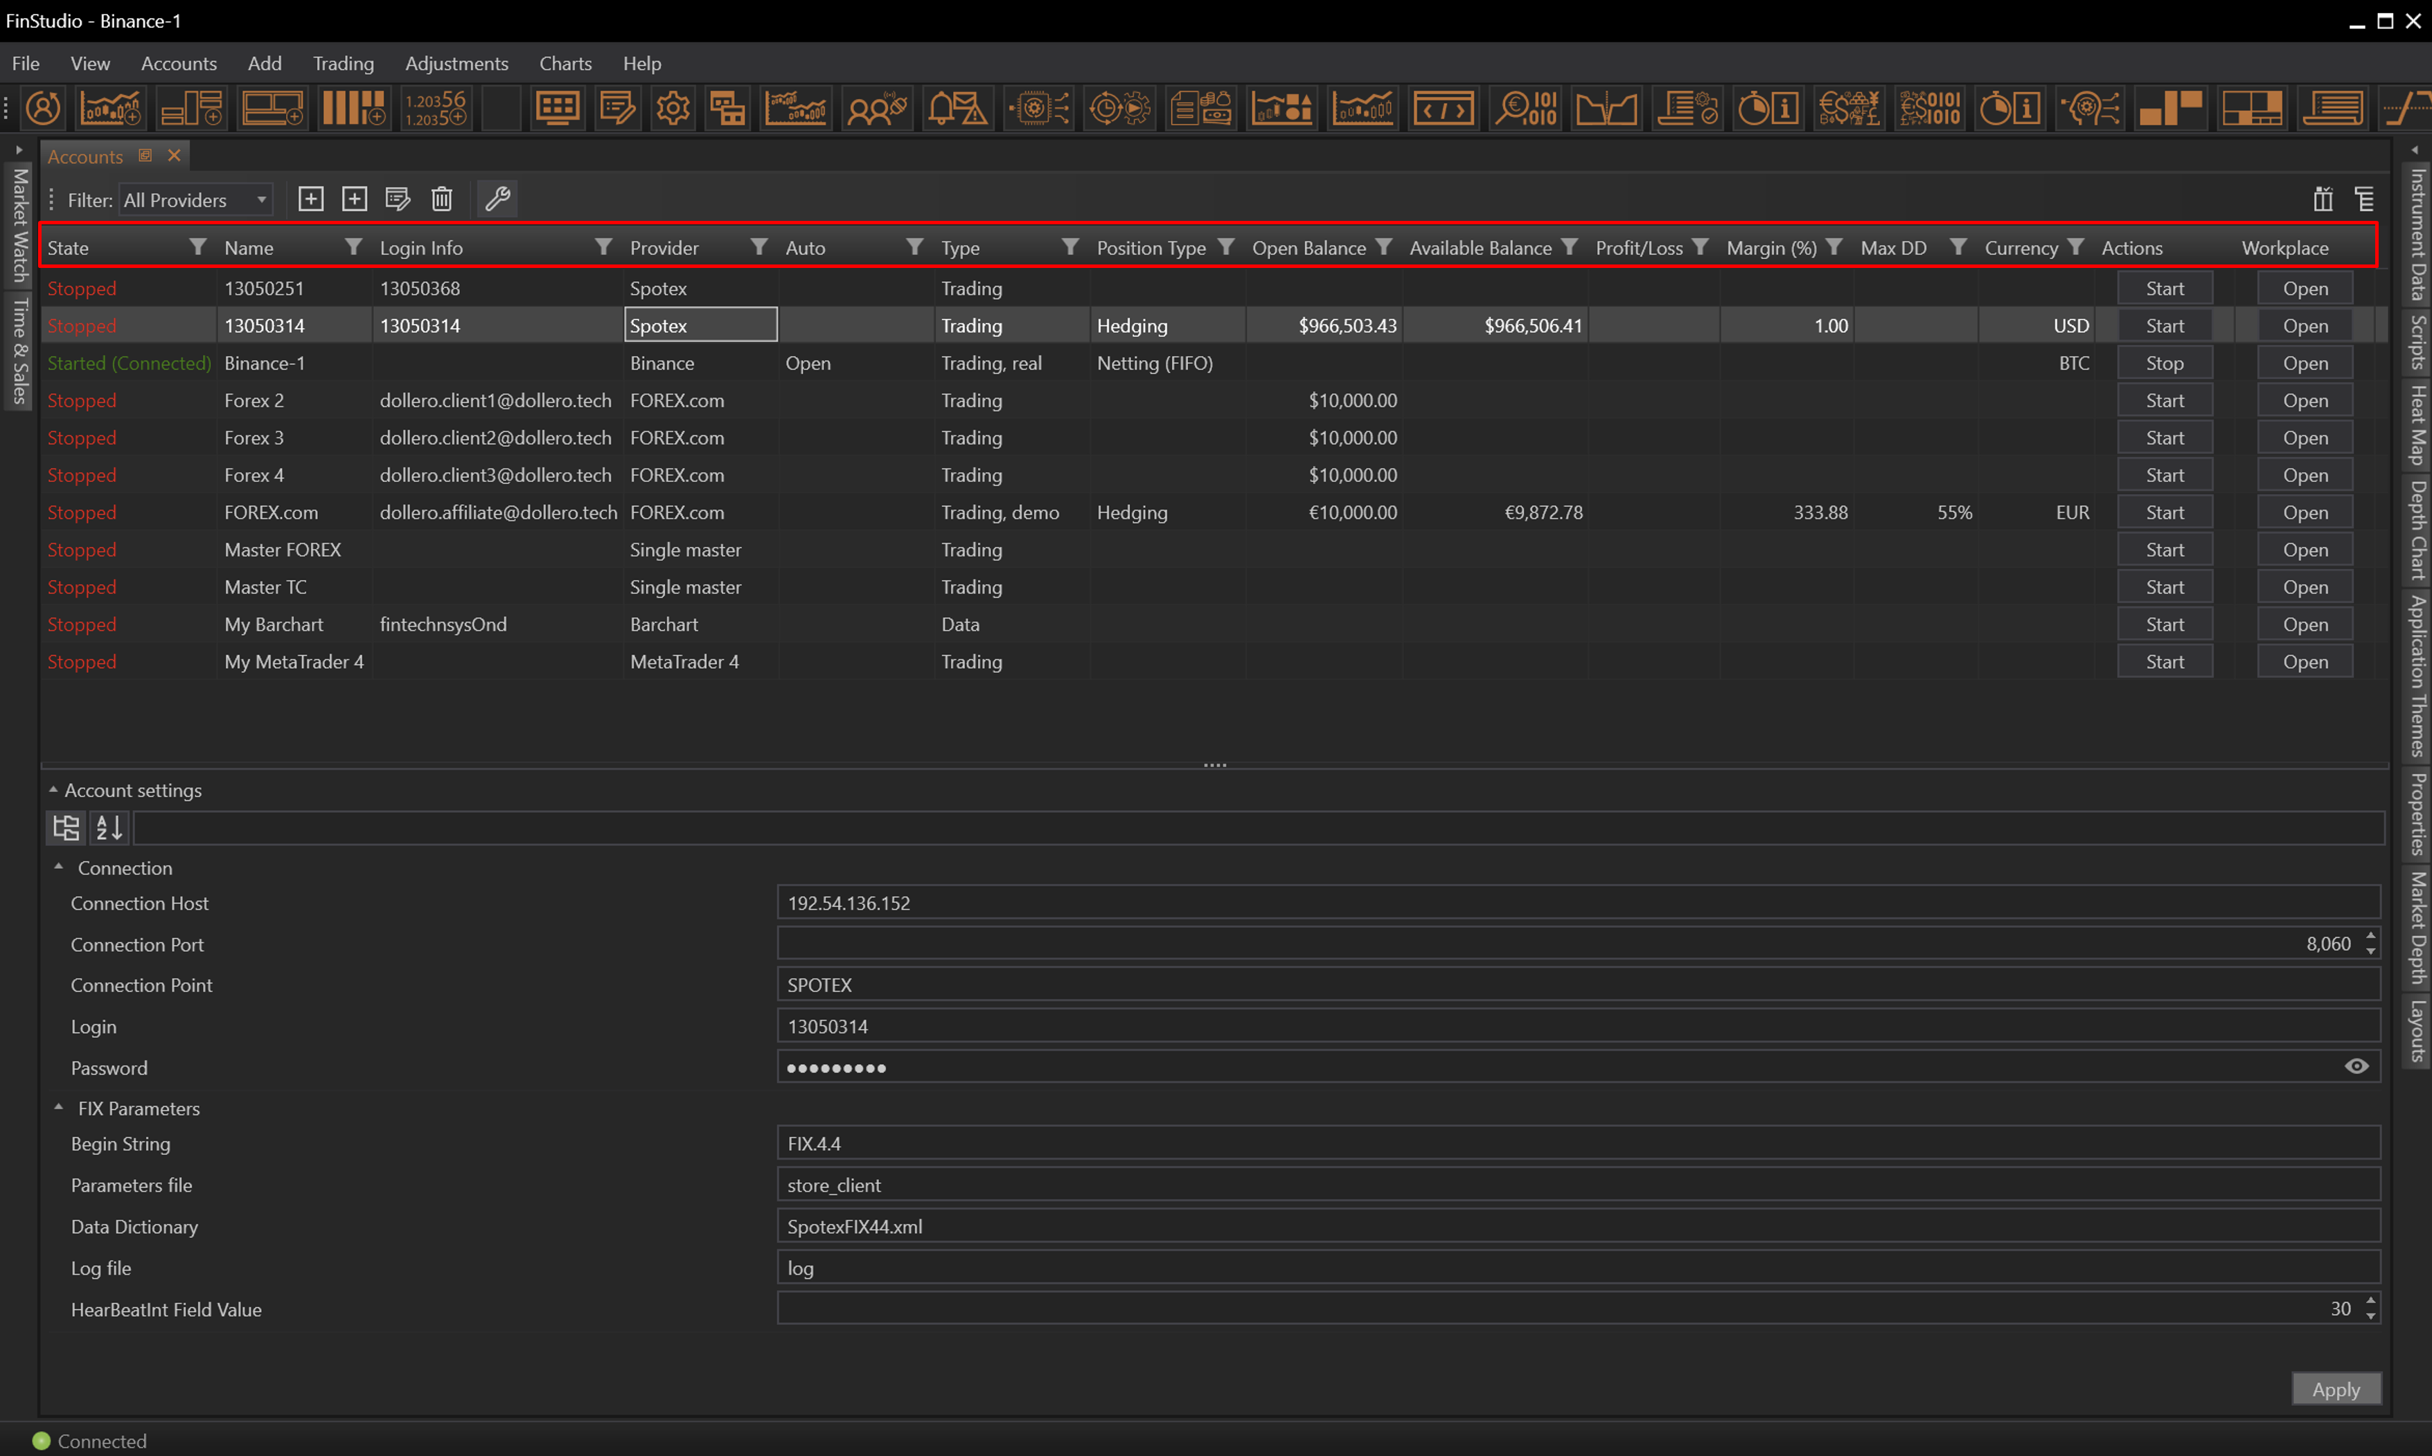The width and height of the screenshot is (2432, 1456).
Task: Open the Trading menu
Action: (342, 64)
